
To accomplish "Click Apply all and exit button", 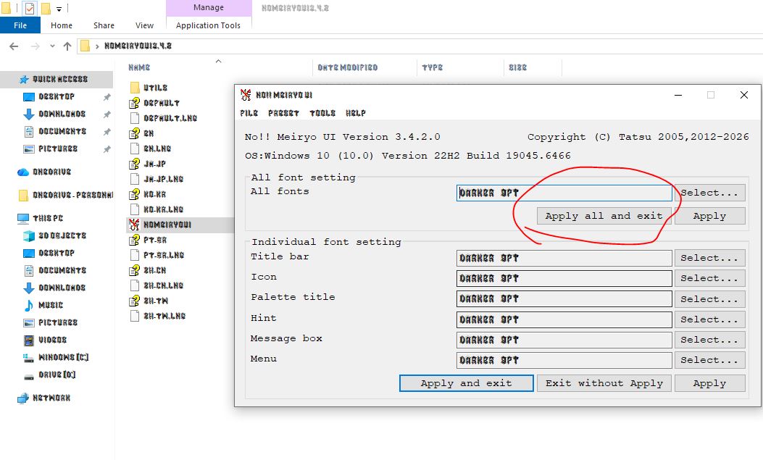I will [x=604, y=216].
